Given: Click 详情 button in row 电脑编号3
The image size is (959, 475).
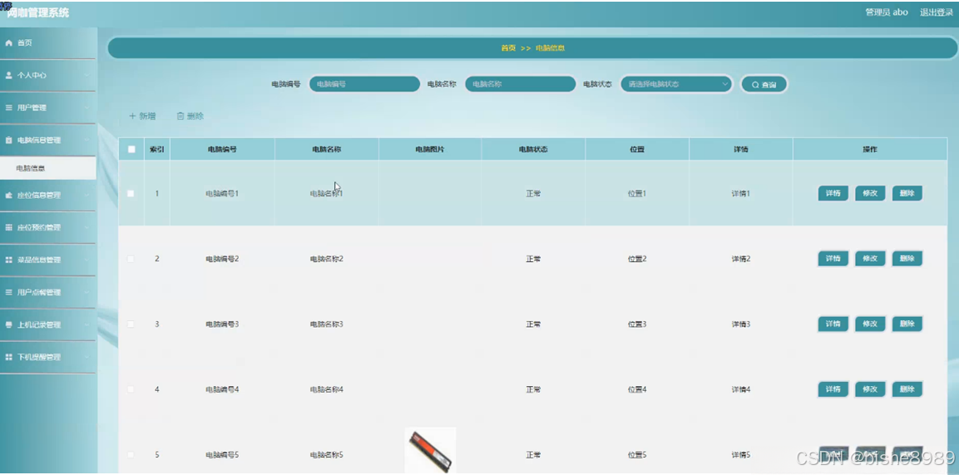Looking at the screenshot, I should [x=833, y=324].
